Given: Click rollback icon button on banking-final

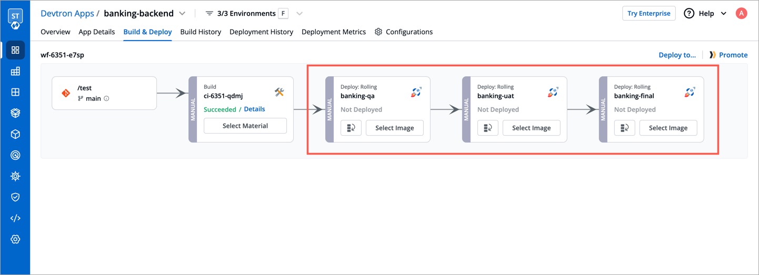Looking at the screenshot, I should (625, 128).
